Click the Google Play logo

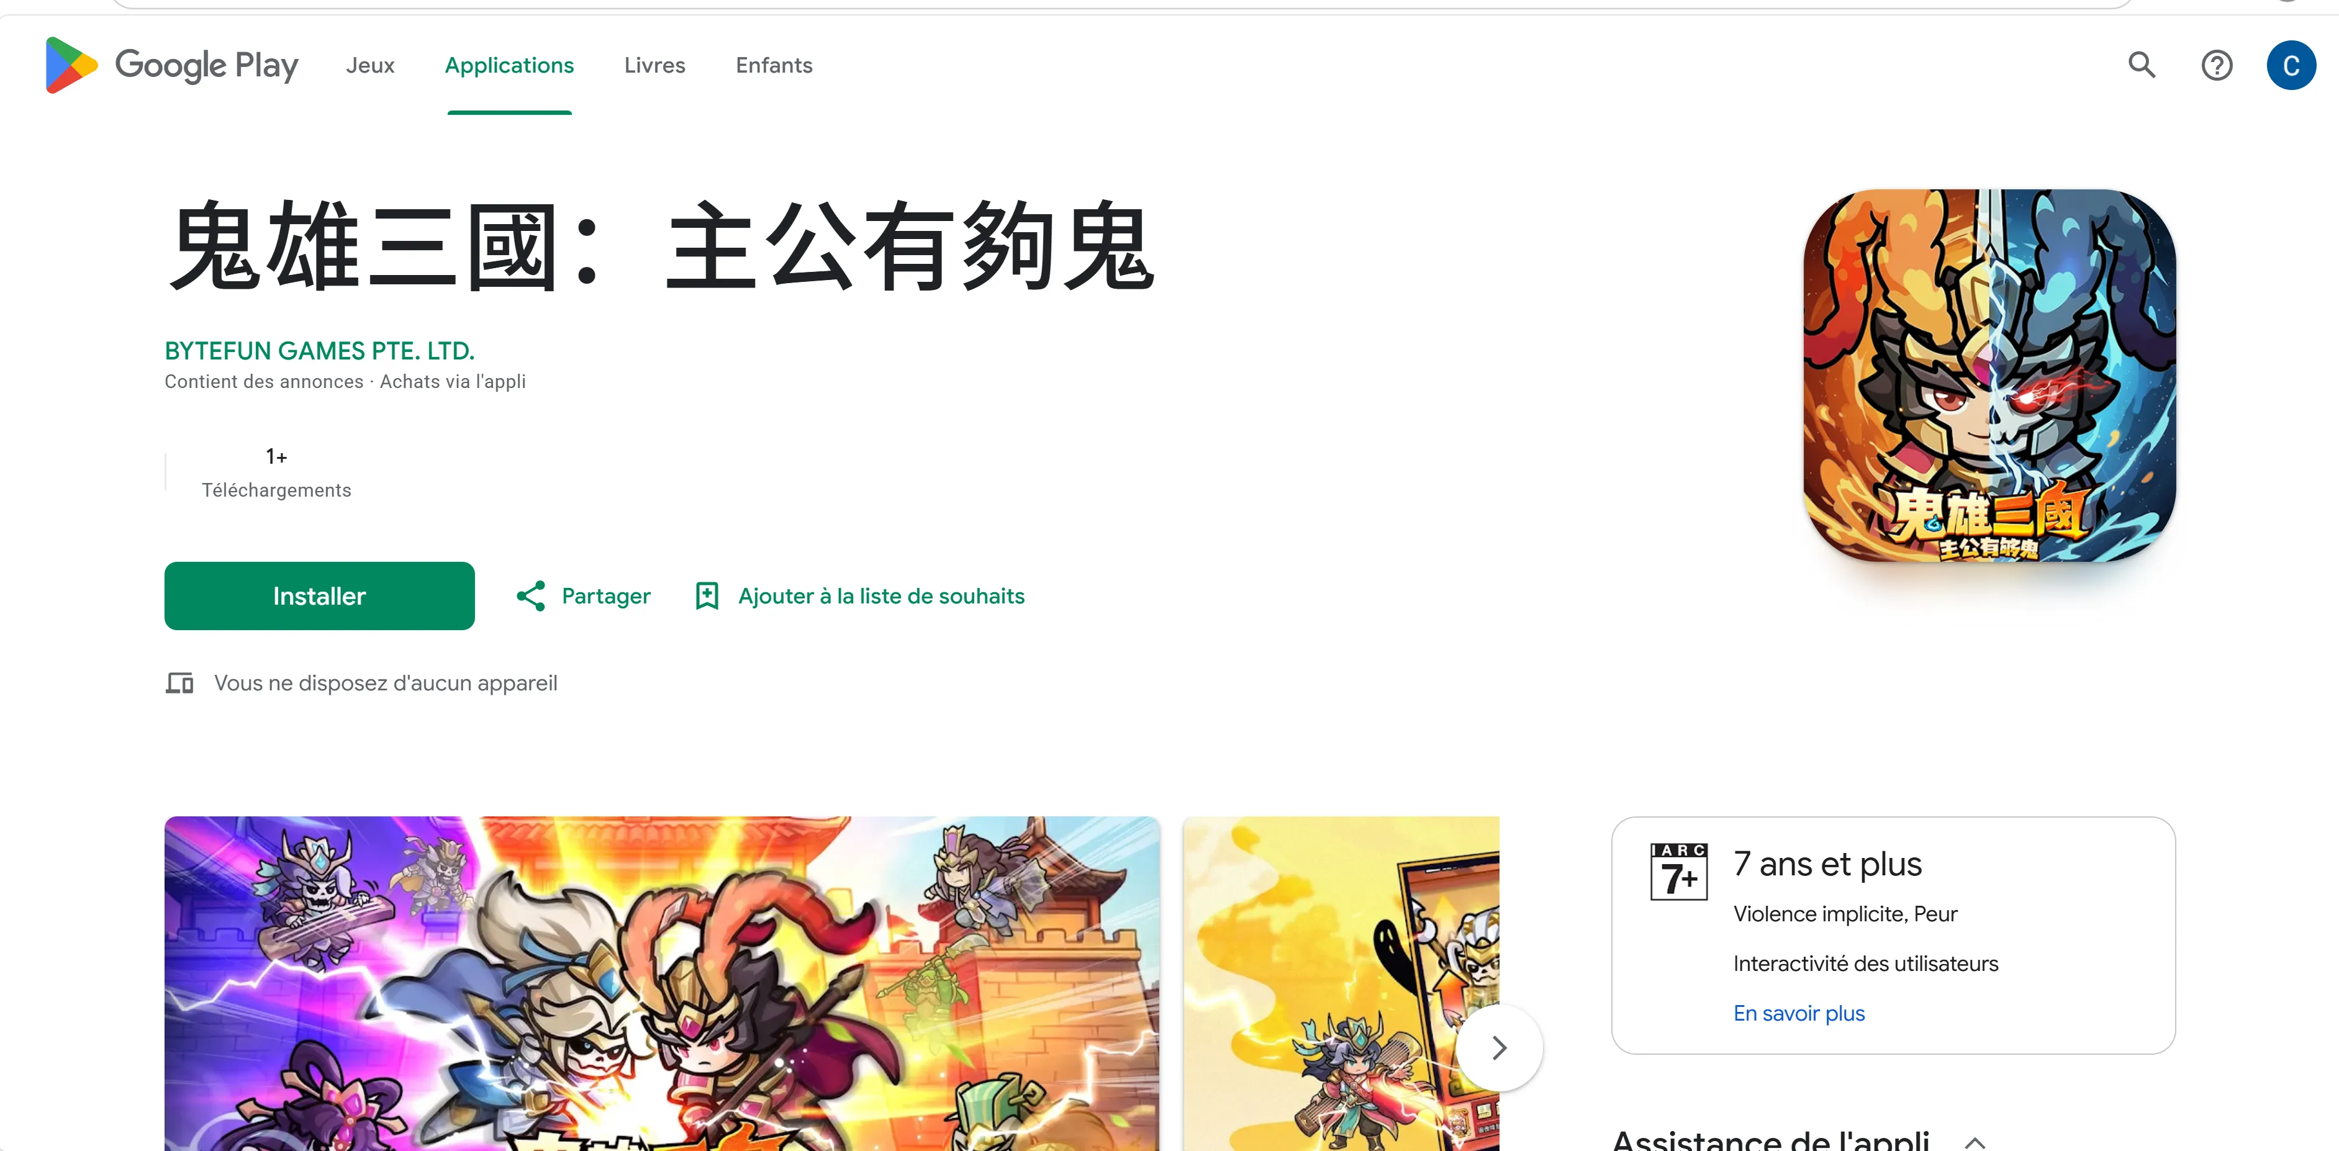171,65
